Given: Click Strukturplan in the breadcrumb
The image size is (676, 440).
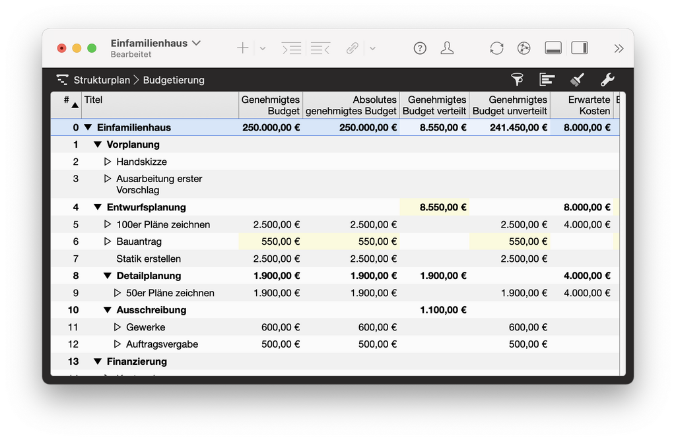Looking at the screenshot, I should pos(102,80).
